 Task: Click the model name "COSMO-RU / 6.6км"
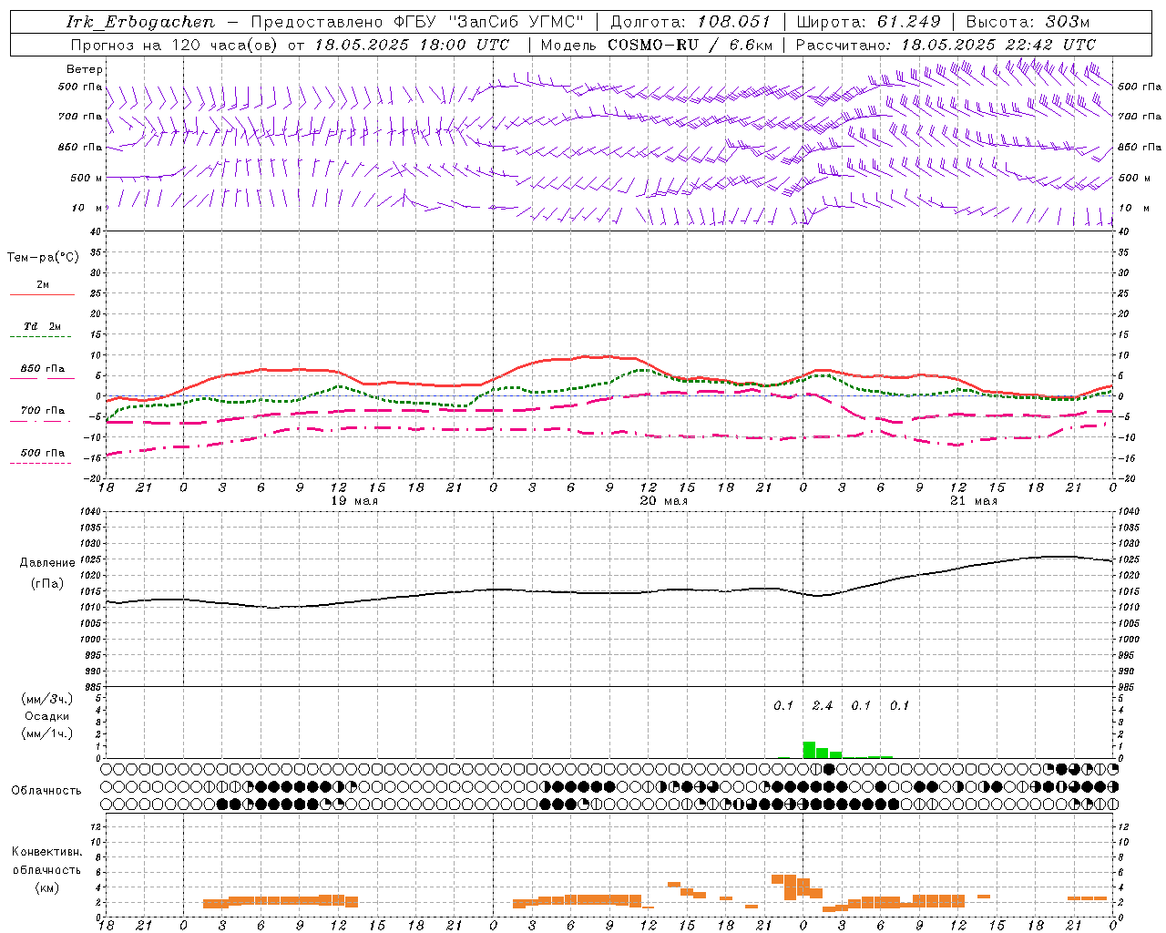tap(690, 45)
